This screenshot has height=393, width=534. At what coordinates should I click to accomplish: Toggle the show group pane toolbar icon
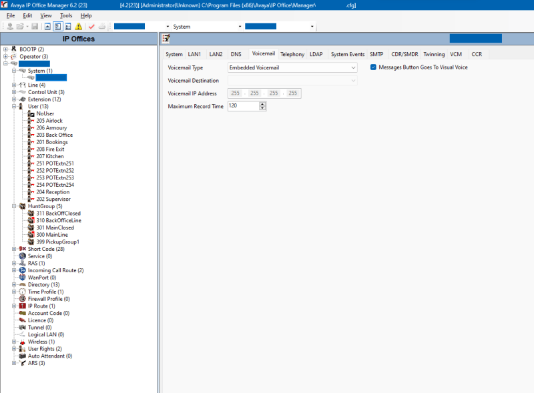(x=68, y=26)
